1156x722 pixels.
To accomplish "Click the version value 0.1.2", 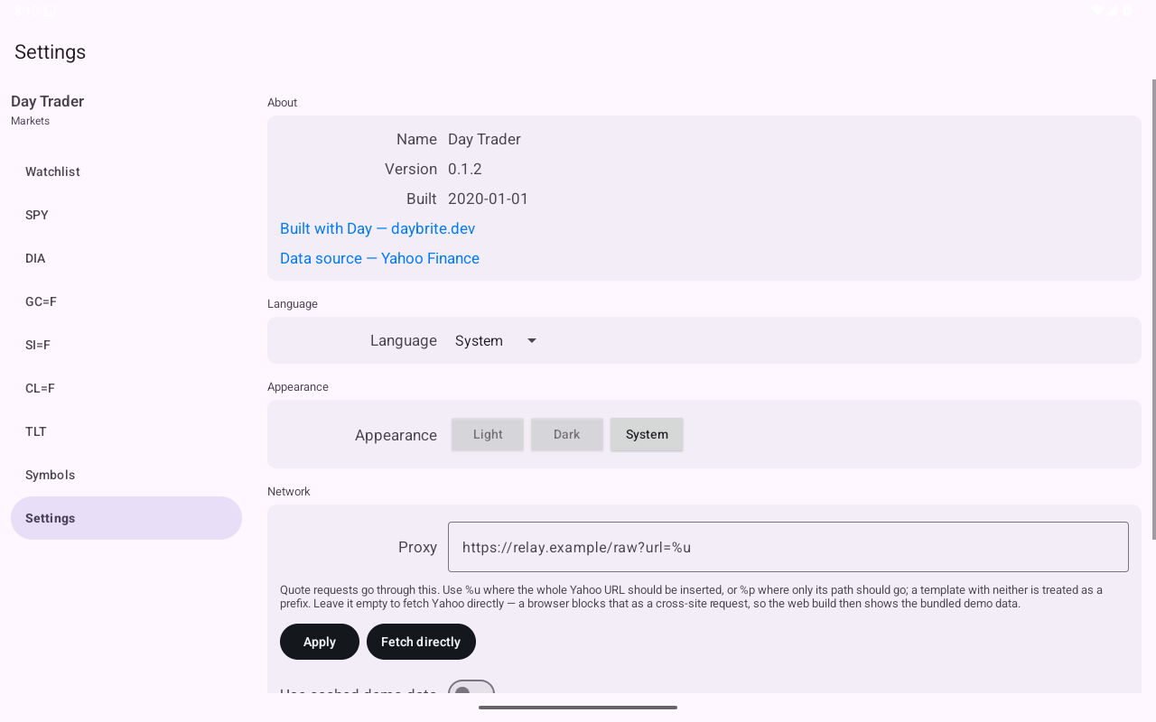I will 465,169.
